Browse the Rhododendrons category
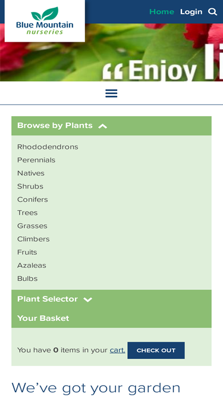The image size is (223, 397). pos(48,147)
